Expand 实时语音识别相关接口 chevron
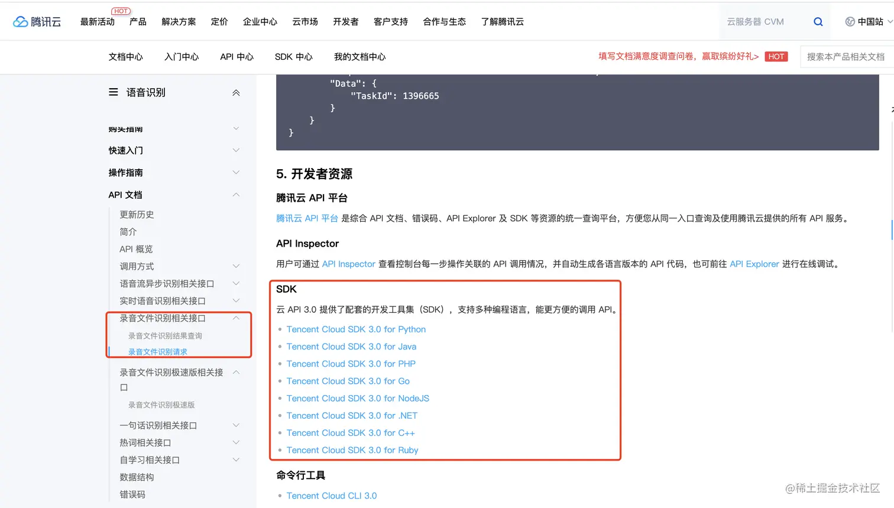Screen dimensions: 894x508 (x=236, y=300)
